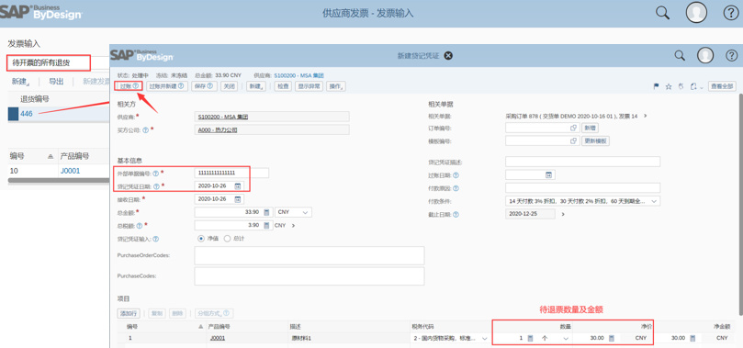The width and height of the screenshot is (743, 348).
Task: Click help icon in credit memo header
Action: (731, 56)
